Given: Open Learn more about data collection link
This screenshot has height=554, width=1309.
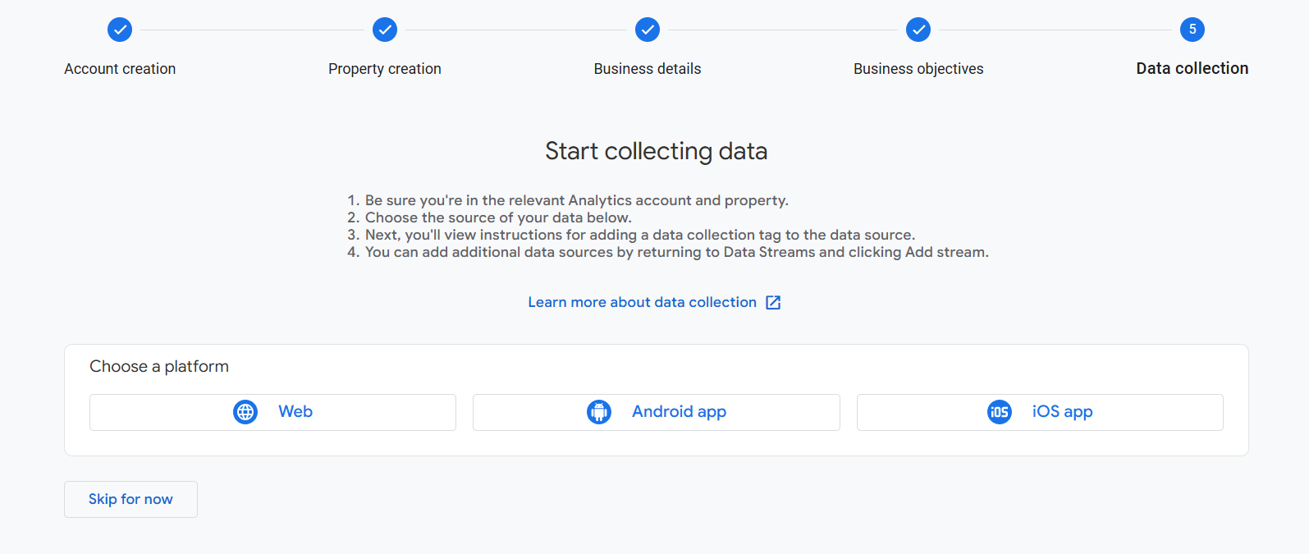Looking at the screenshot, I should [642, 302].
